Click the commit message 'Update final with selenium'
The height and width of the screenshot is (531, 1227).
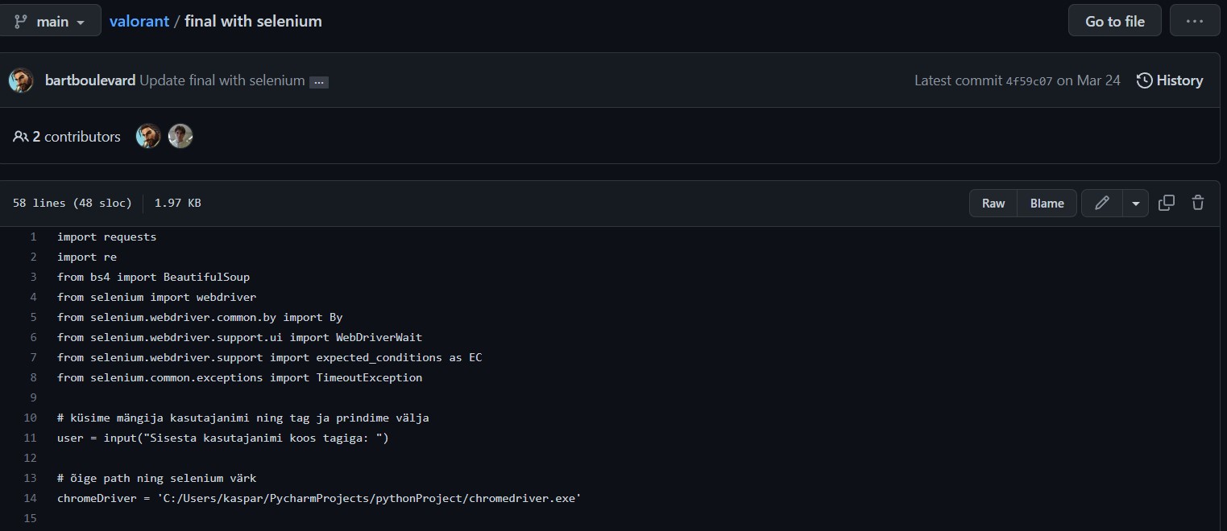222,80
